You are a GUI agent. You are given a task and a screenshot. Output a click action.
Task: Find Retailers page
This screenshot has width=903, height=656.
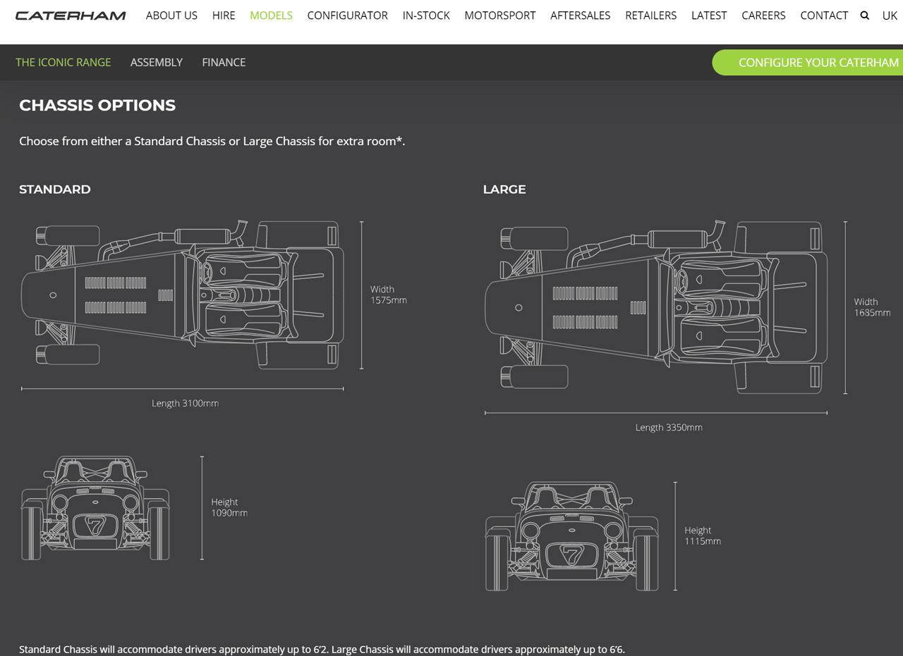click(x=650, y=15)
